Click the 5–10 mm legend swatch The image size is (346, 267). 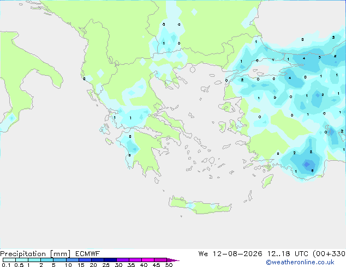59,260
